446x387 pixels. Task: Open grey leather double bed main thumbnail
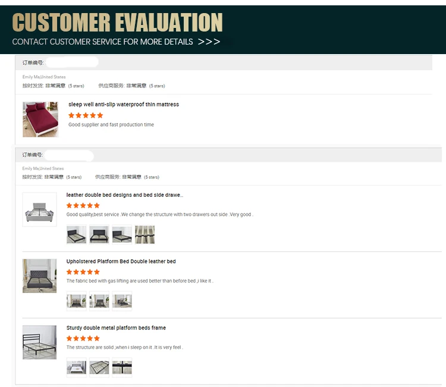coord(39,210)
